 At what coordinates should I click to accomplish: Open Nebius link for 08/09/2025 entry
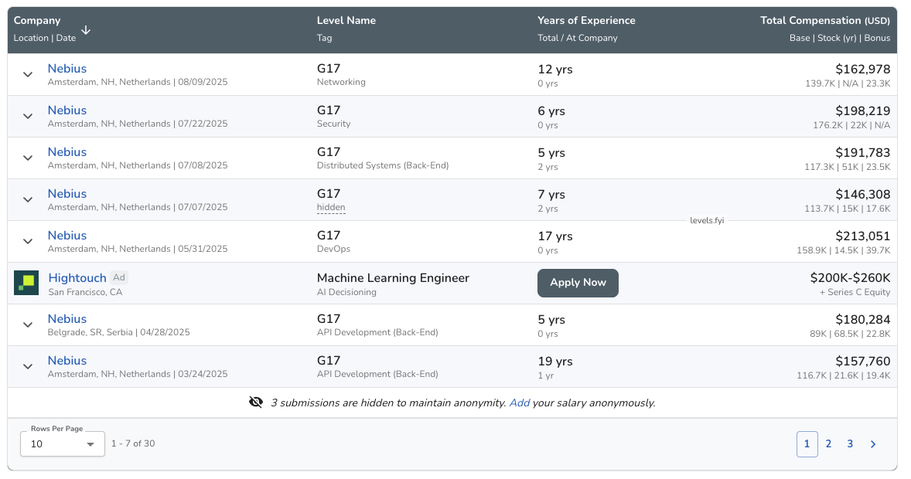point(67,69)
